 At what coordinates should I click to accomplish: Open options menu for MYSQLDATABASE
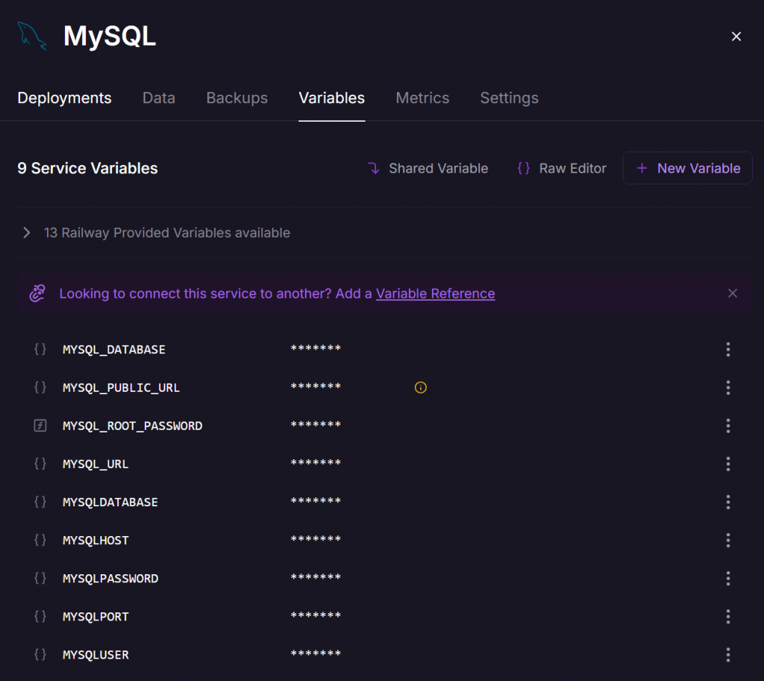(x=728, y=502)
